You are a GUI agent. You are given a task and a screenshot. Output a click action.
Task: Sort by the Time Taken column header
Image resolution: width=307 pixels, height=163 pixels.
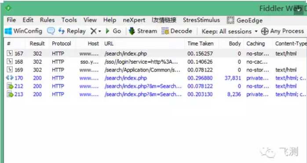(200, 43)
